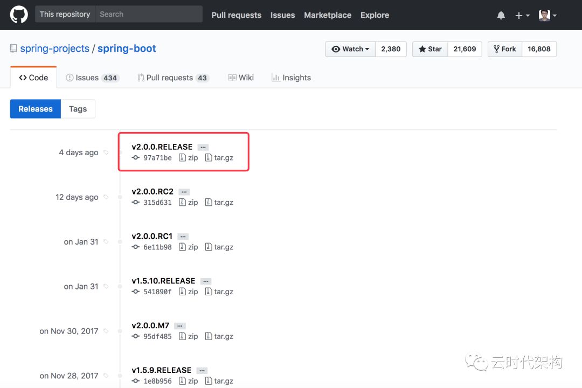Viewport: 582px width, 388px height.
Task: Open the v2.0.0.RC2 tag
Action: point(153,191)
